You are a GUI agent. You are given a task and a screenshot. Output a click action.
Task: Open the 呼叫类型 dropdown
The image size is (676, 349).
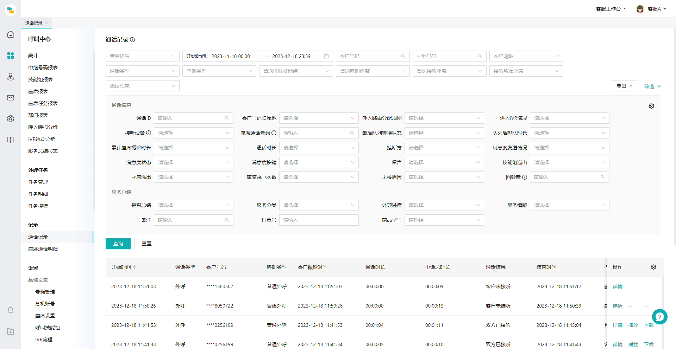coord(219,71)
